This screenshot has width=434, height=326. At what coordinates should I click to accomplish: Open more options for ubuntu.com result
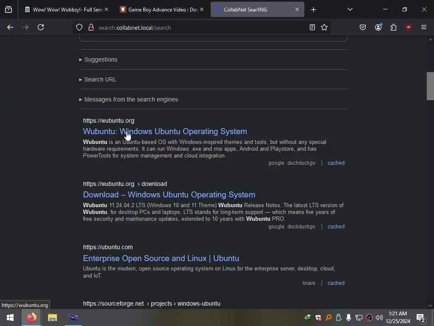[x=322, y=283]
